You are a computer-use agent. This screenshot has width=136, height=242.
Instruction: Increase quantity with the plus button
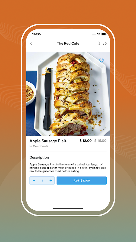51,180
